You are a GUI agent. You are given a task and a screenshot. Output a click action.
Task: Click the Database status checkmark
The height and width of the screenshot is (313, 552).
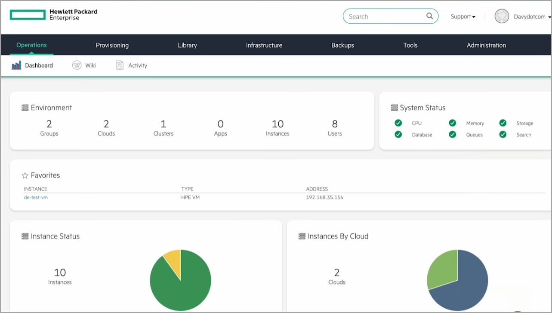(x=398, y=135)
